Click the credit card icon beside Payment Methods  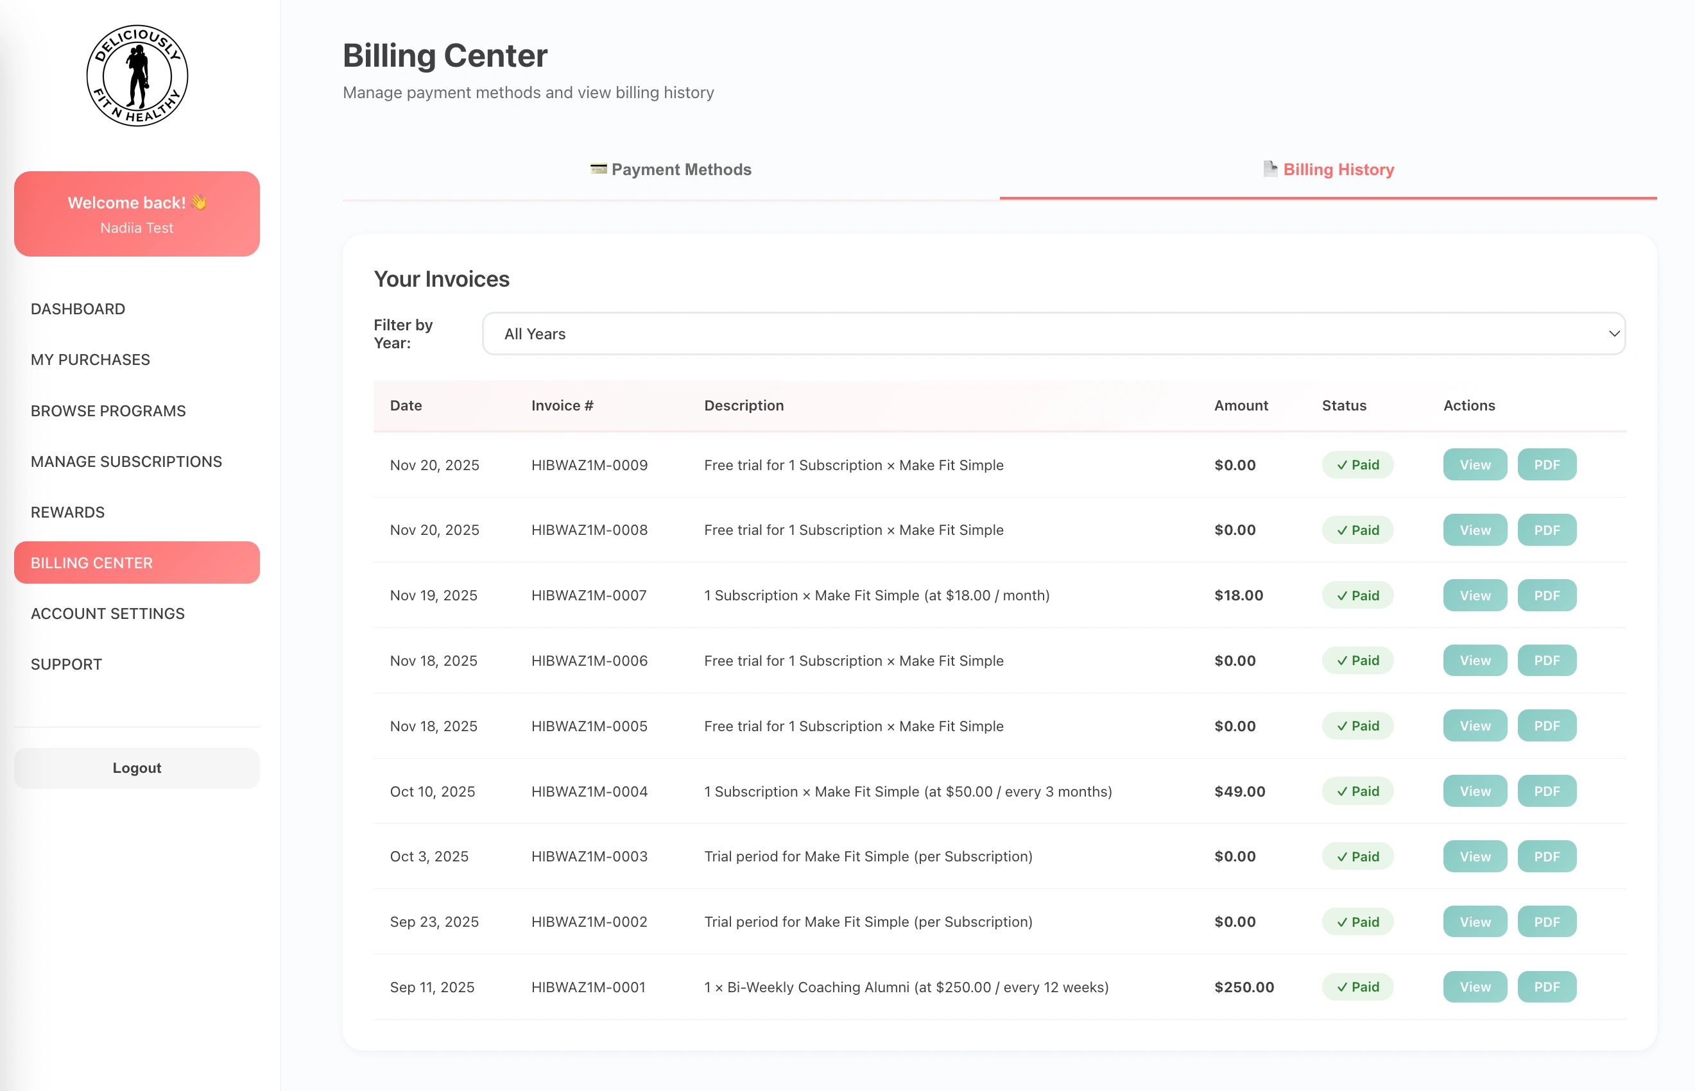[x=598, y=169]
